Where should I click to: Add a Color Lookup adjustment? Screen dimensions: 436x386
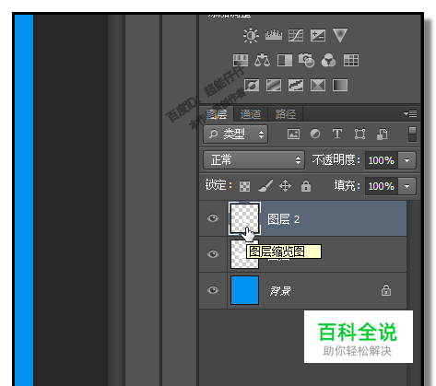(351, 60)
